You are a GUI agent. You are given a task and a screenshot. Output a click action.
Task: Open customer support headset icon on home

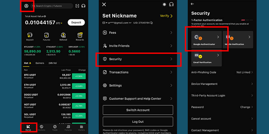(83, 6)
